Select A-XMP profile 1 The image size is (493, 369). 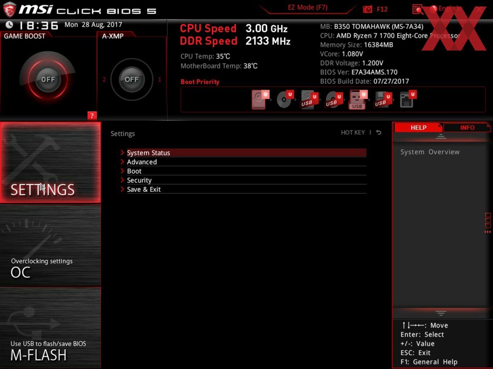click(159, 79)
